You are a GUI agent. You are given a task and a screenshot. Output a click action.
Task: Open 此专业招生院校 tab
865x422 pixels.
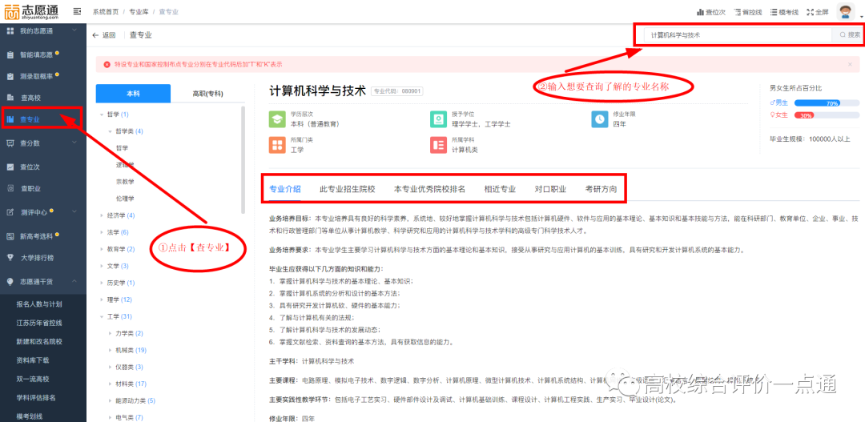pos(347,189)
